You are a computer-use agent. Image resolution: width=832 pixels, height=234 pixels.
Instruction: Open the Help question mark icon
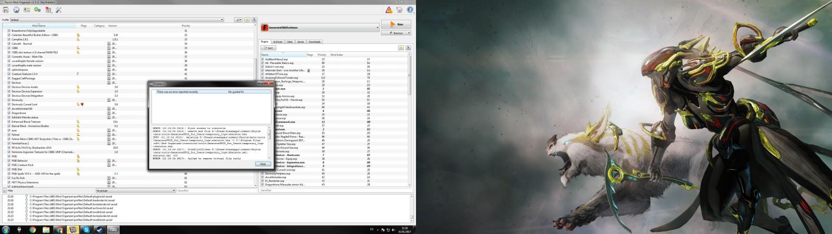click(x=410, y=10)
